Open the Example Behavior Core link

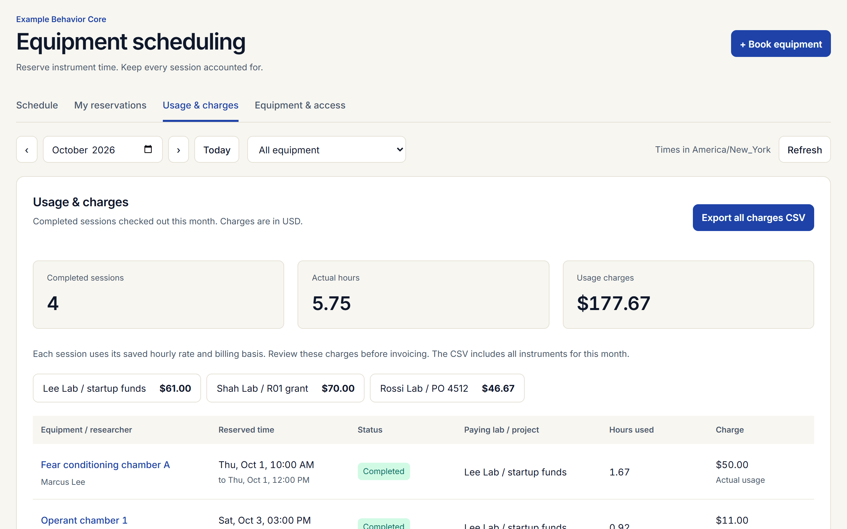(x=61, y=19)
